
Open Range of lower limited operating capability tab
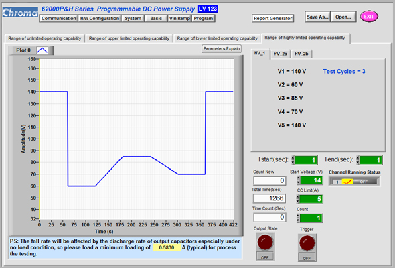(217, 38)
